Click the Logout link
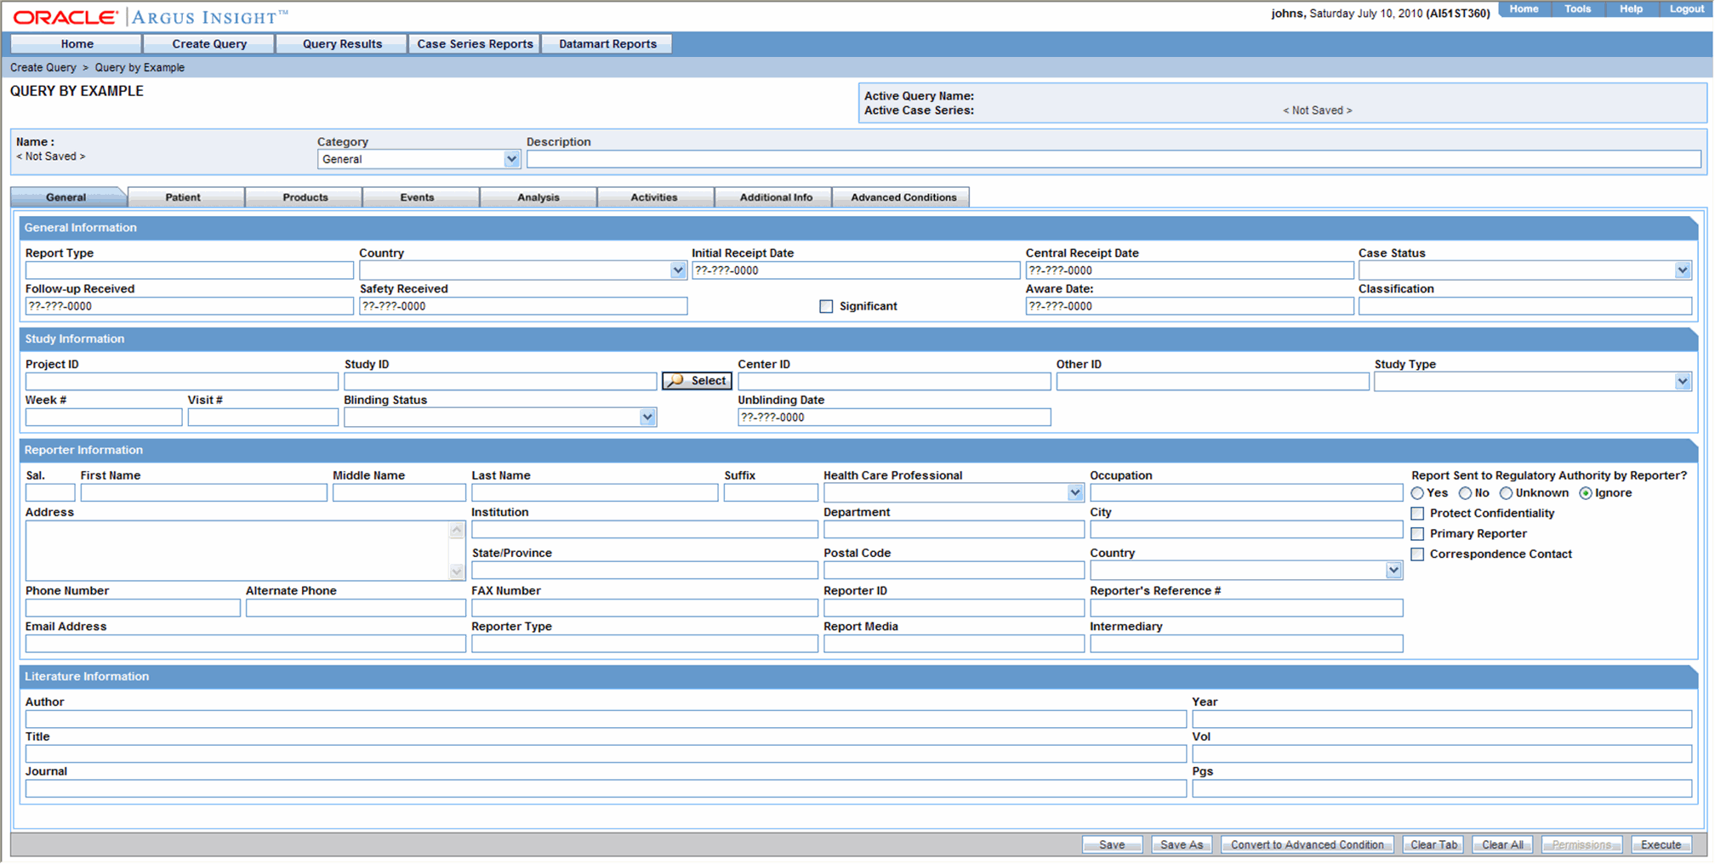Screen dimensions: 1715x864 [x=1686, y=9]
